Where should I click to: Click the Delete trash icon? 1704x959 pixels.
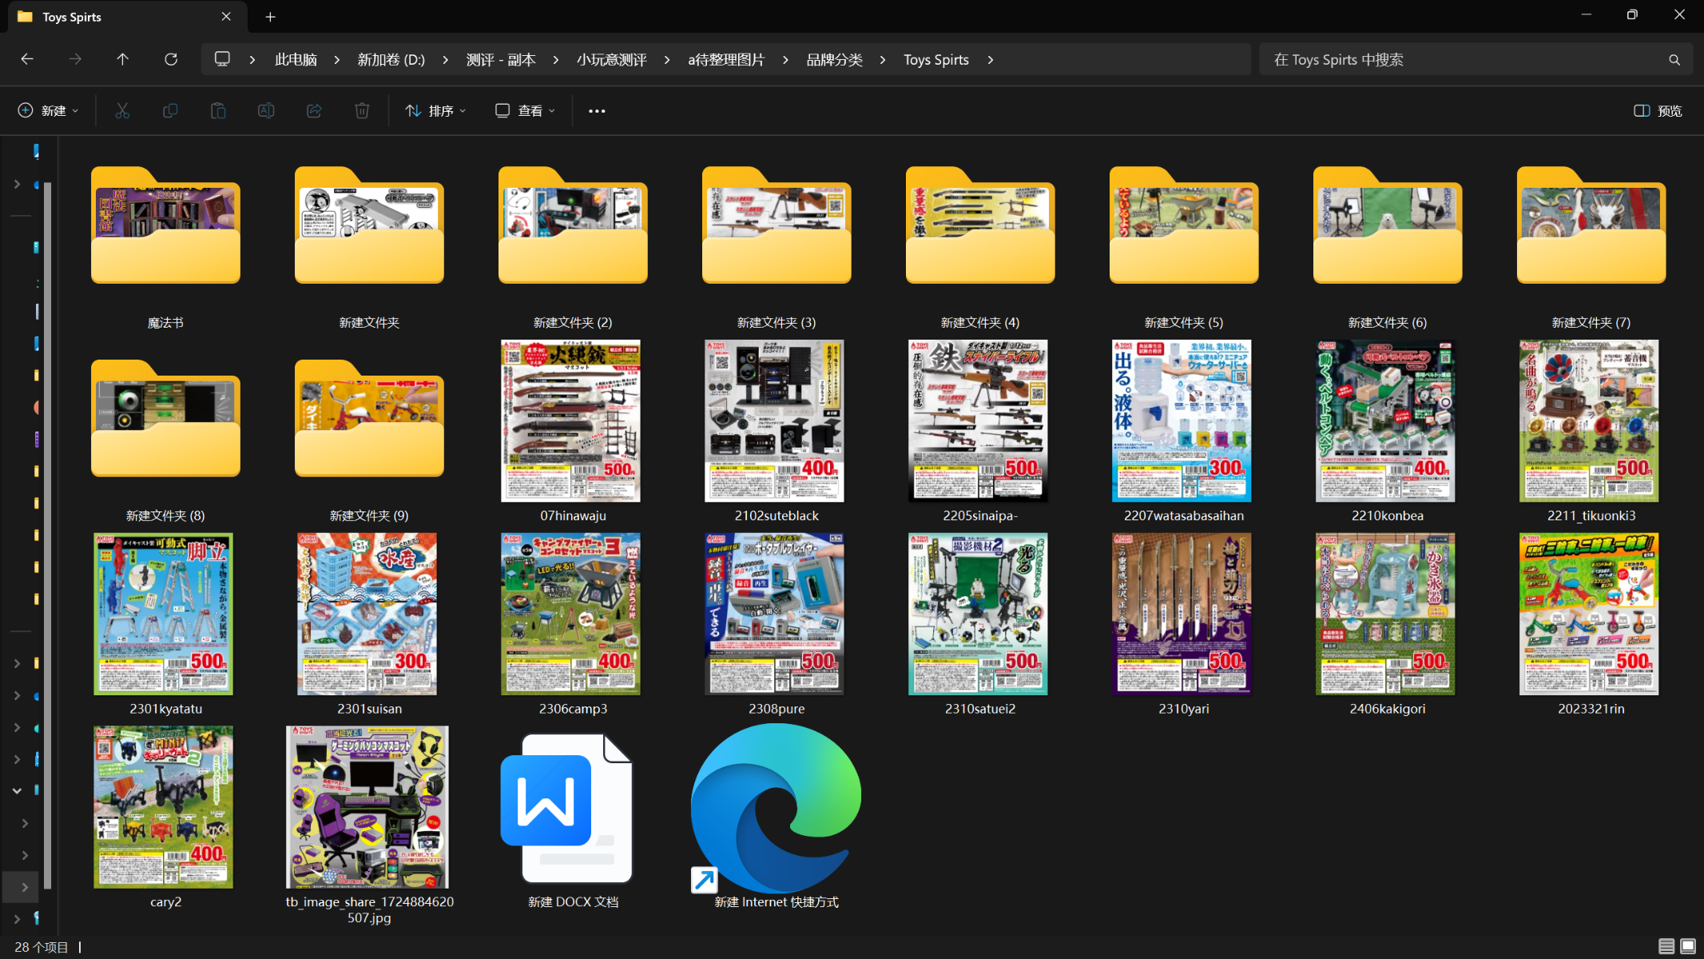click(x=362, y=110)
